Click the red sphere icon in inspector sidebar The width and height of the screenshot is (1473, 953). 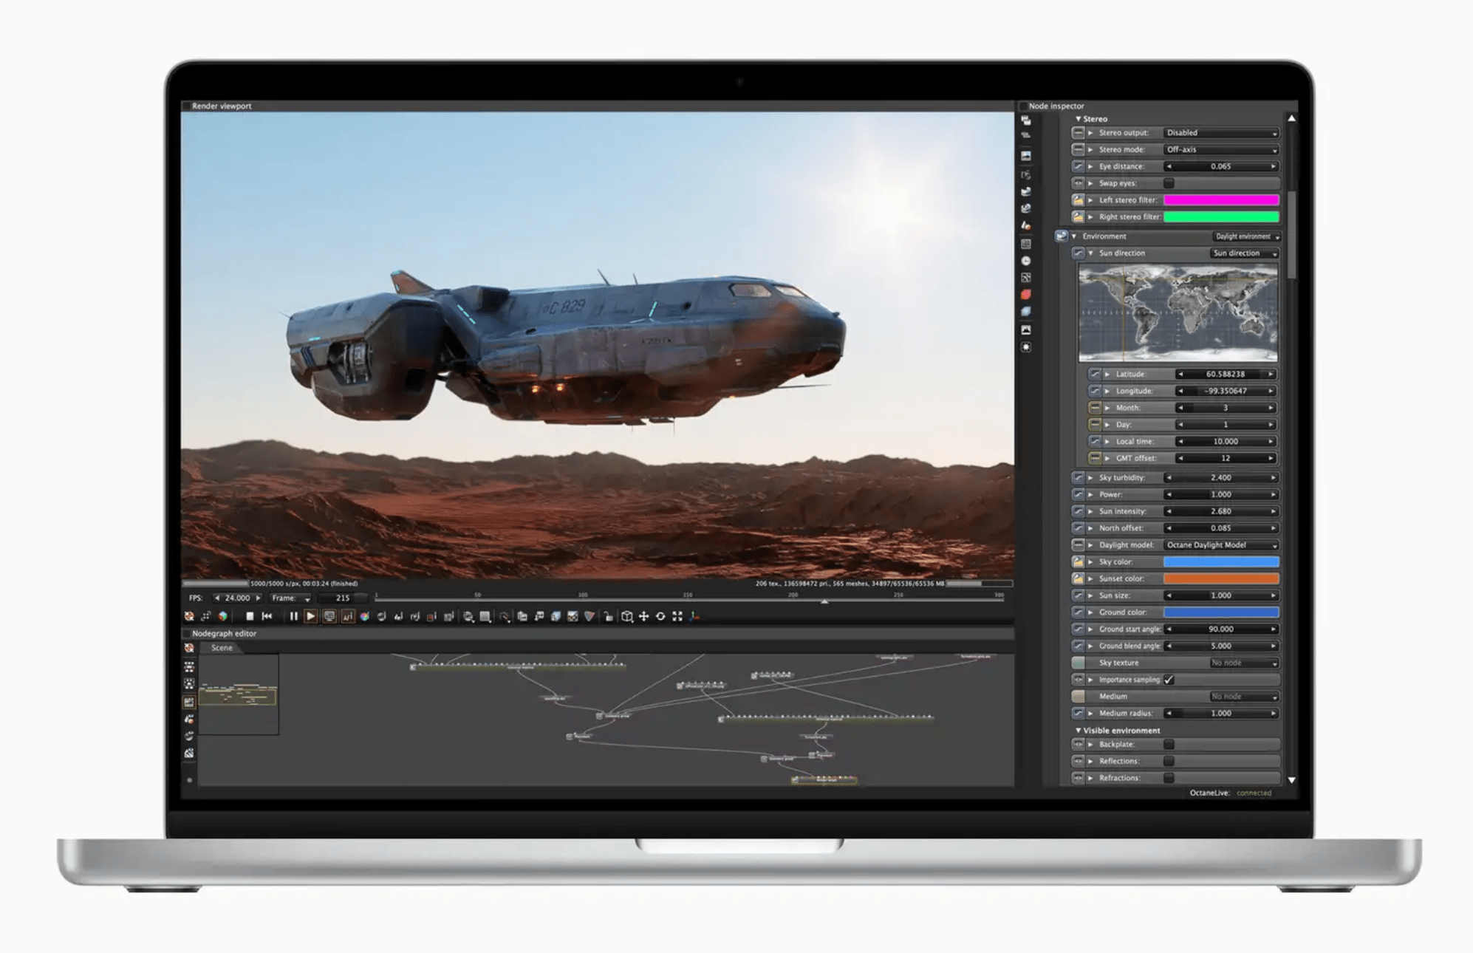[1026, 294]
